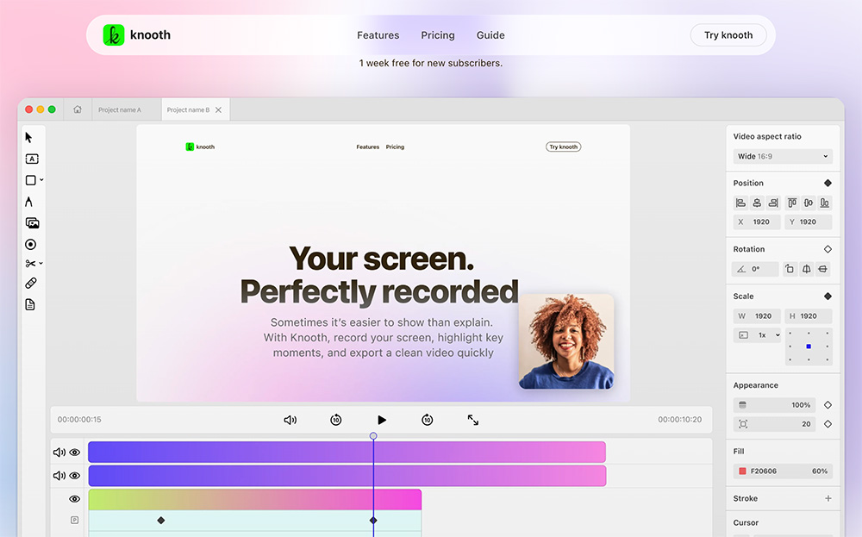Skip forward 10 seconds
The image size is (862, 537).
coord(428,420)
